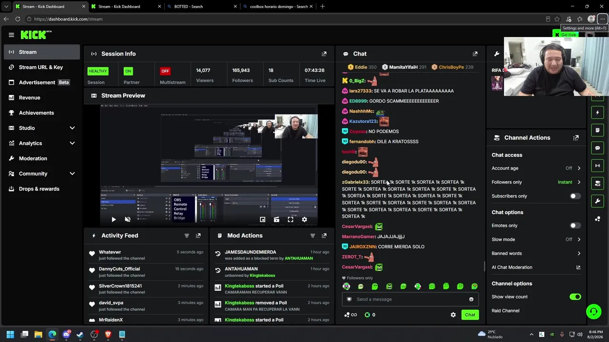This screenshot has width=609, height=342.
Task: Pop out the Chat panel
Action: point(475,54)
